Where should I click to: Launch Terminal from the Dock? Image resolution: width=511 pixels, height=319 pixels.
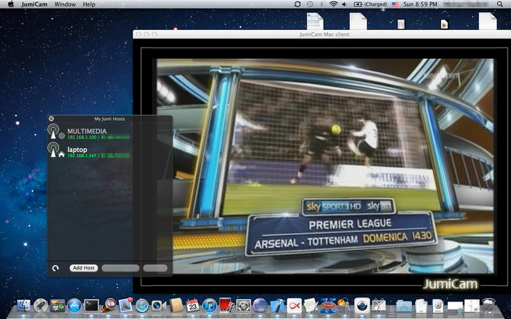pyautogui.click(x=91, y=306)
